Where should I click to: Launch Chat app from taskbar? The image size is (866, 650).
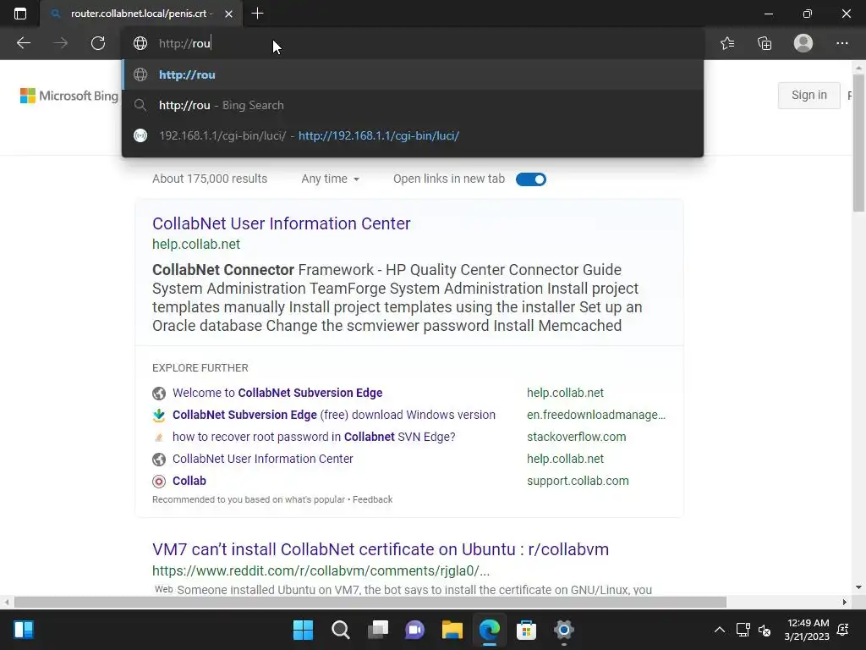pyautogui.click(x=414, y=630)
